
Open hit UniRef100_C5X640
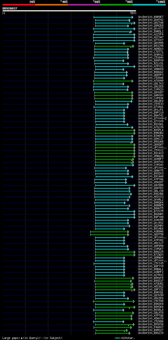pos(151,57)
